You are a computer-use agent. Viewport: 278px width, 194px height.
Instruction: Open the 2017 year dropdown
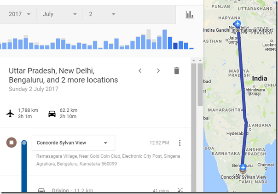click(19, 14)
